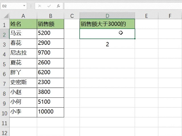Click the Select All corner triangle
The width and height of the screenshot is (182, 136).
pos(6,16)
